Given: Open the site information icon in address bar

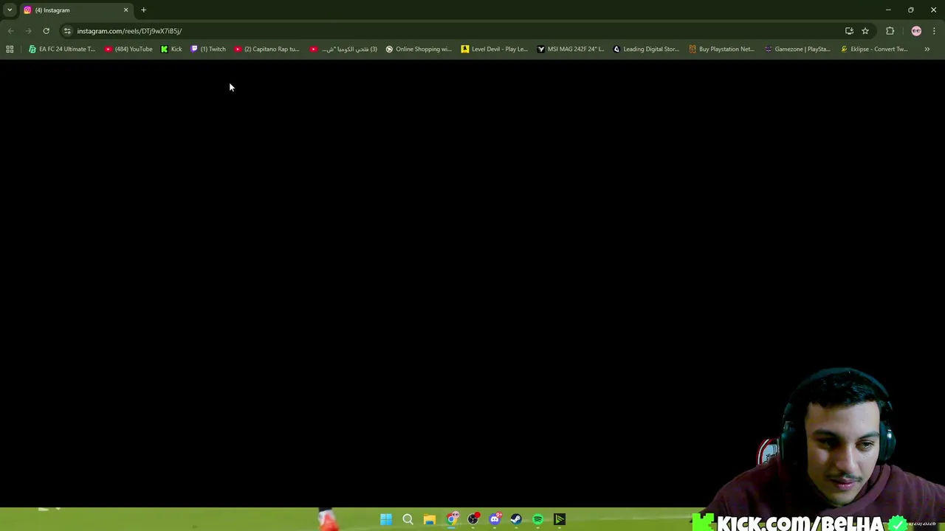Looking at the screenshot, I should [x=67, y=31].
